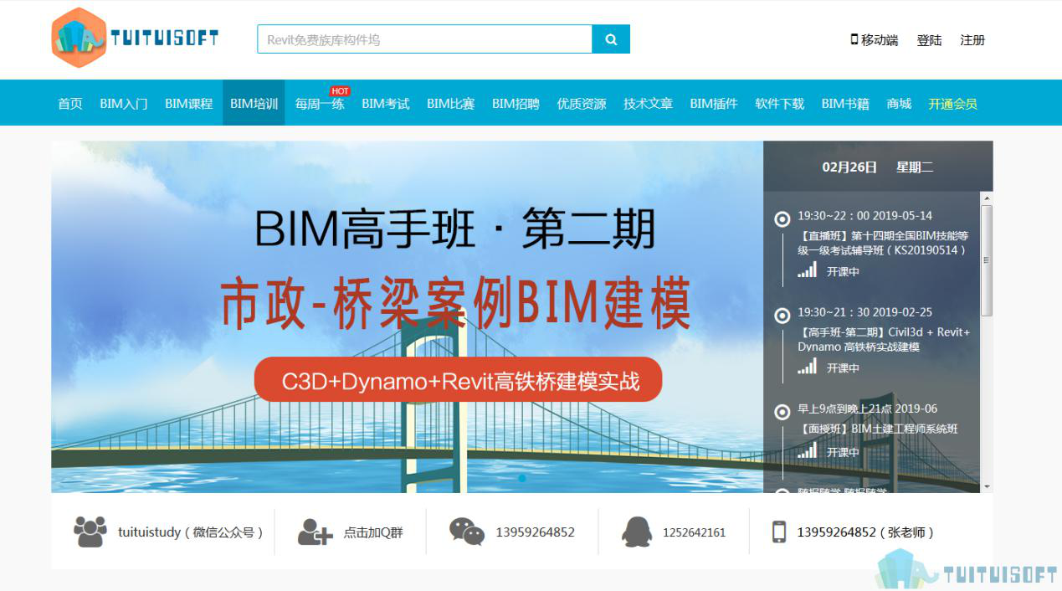Click 开课中 status under 高铁桥实战建模 course

[x=843, y=367]
